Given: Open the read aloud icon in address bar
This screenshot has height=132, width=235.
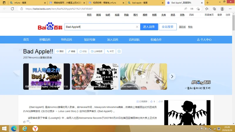Looking at the screenshot, I should click(186, 9).
